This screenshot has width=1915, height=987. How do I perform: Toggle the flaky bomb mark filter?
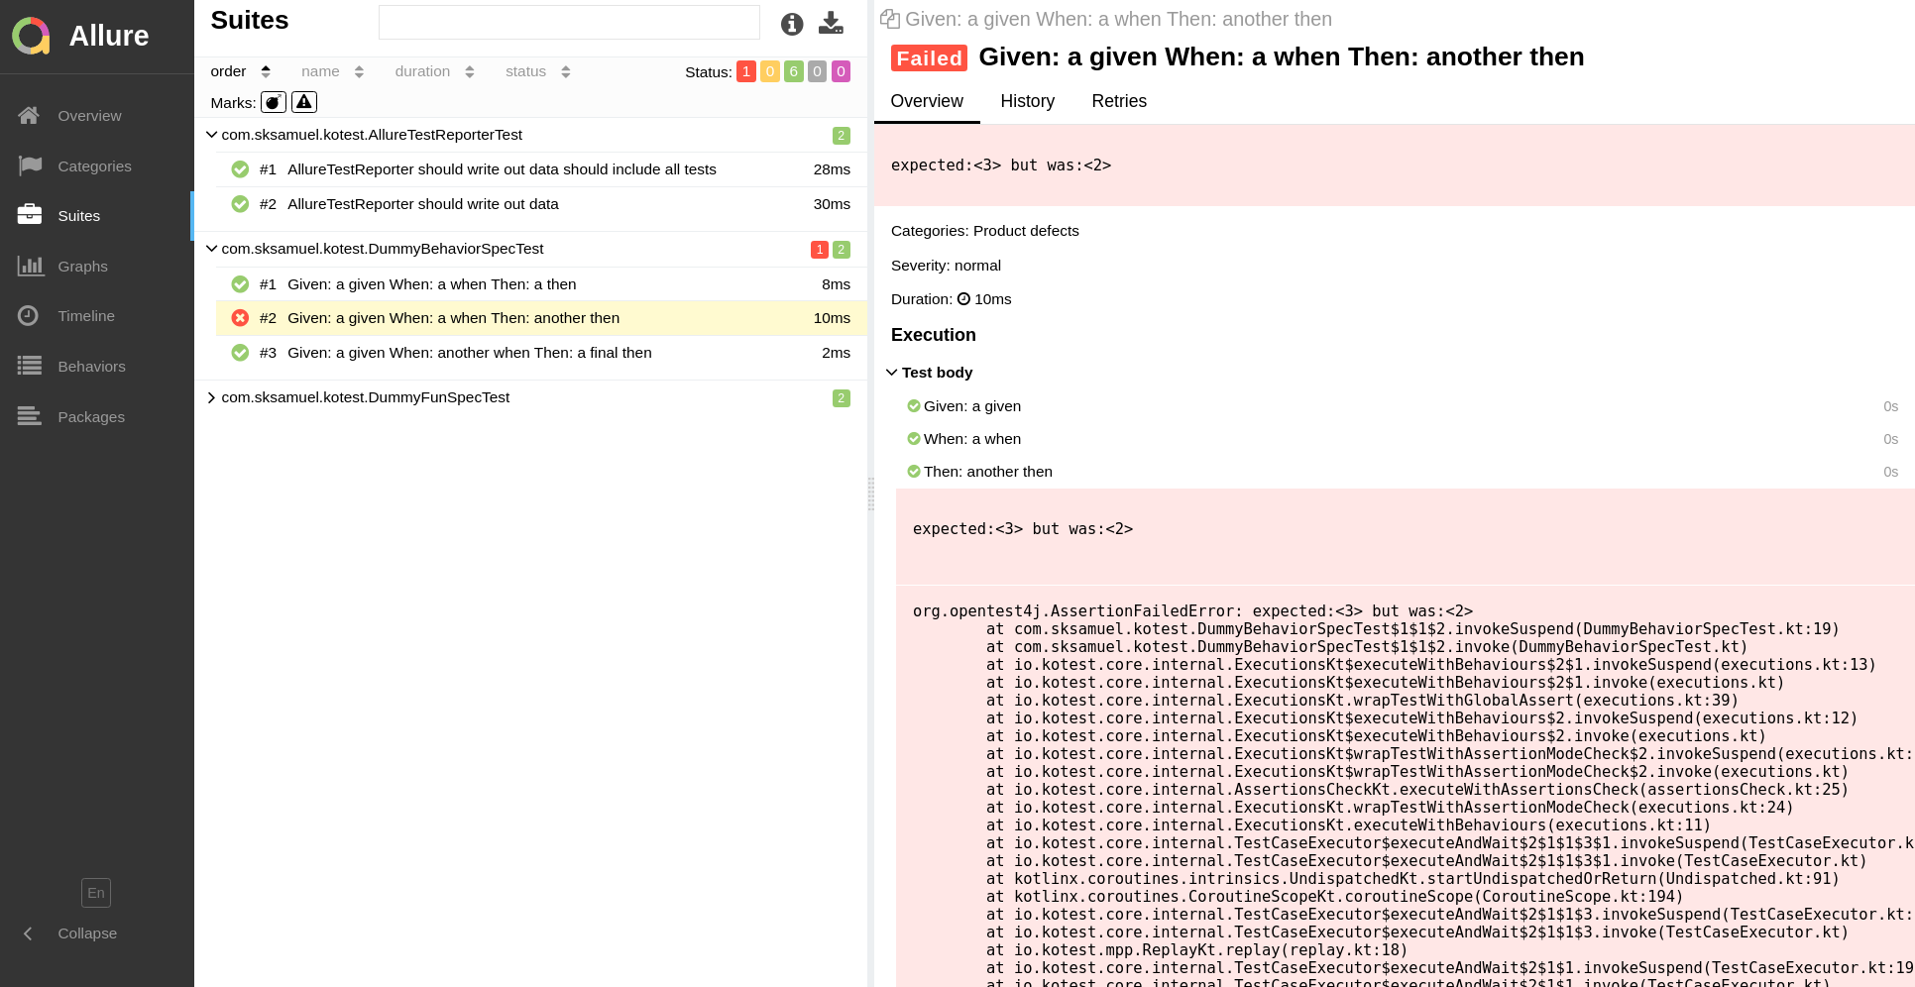(x=274, y=102)
